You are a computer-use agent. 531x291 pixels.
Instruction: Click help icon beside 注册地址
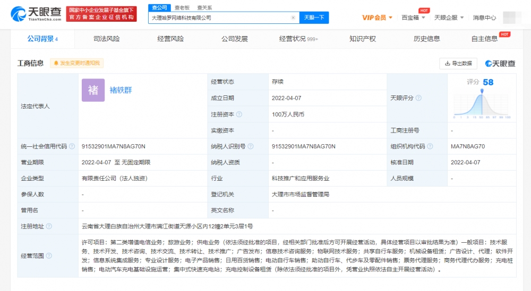(49, 226)
